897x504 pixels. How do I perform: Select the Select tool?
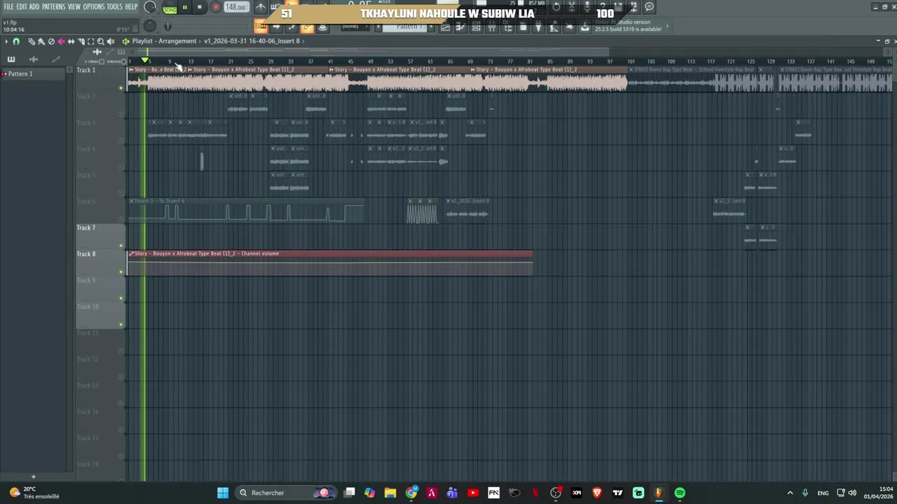click(91, 41)
